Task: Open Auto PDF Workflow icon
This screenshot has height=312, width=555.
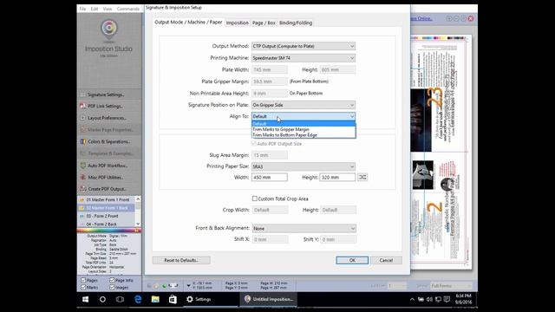Action: (83, 166)
